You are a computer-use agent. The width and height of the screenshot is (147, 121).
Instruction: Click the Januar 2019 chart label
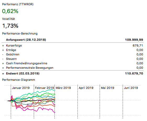coord(21,88)
